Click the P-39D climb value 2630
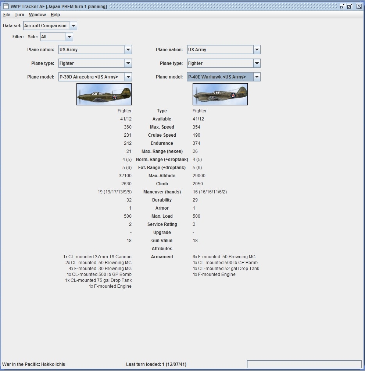This screenshot has height=371, width=365. pyautogui.click(x=126, y=184)
